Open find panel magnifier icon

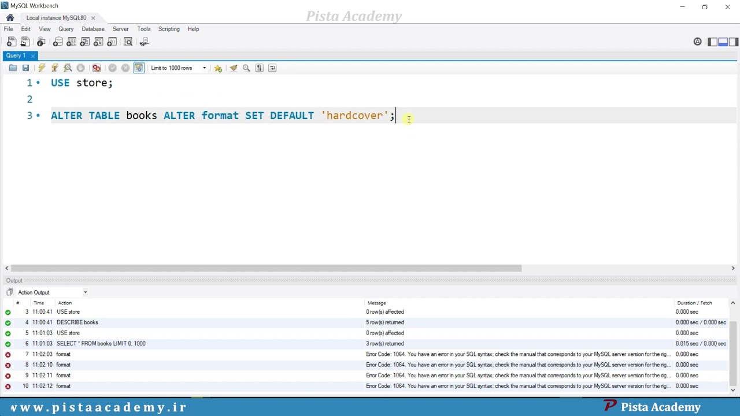246,68
